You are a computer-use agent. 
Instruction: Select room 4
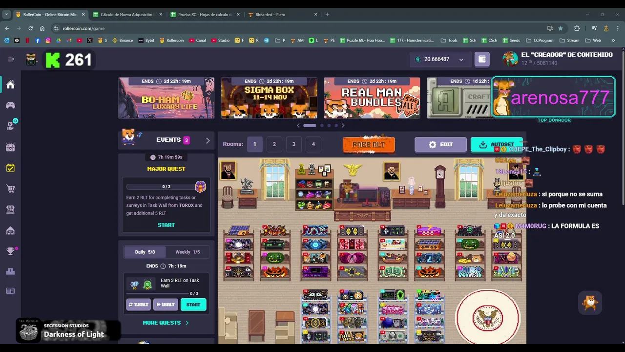(x=313, y=144)
